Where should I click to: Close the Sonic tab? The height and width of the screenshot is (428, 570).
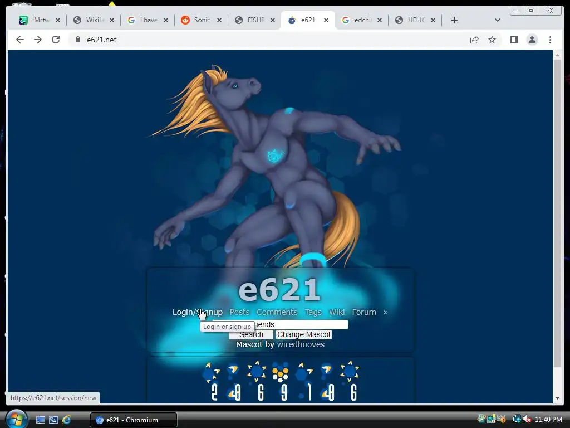pos(219,21)
